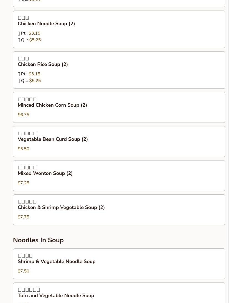This screenshot has width=234, height=303.
Task: Click the Chinese name above Chicken Rice Soup
Action: (x=23, y=59)
